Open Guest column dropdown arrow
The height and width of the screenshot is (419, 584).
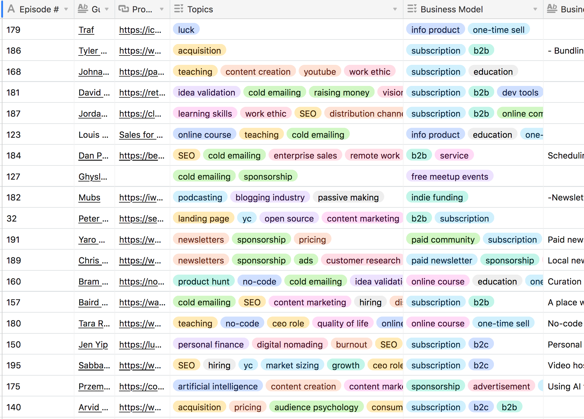[107, 9]
